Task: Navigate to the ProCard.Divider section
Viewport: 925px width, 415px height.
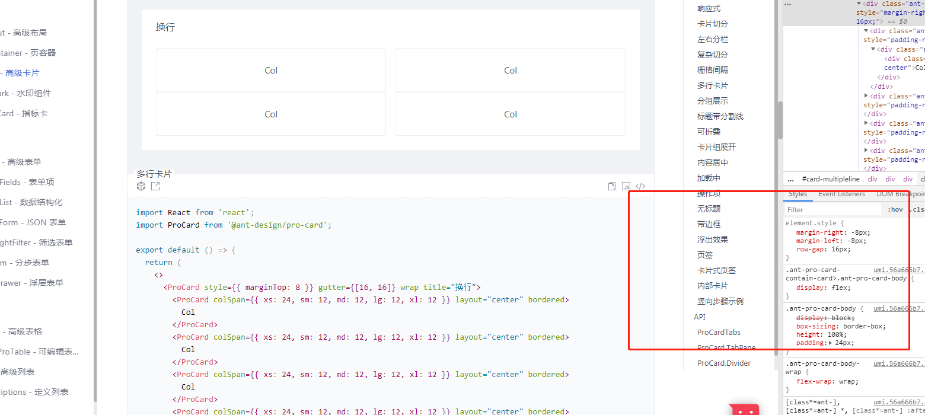Action: click(x=724, y=362)
